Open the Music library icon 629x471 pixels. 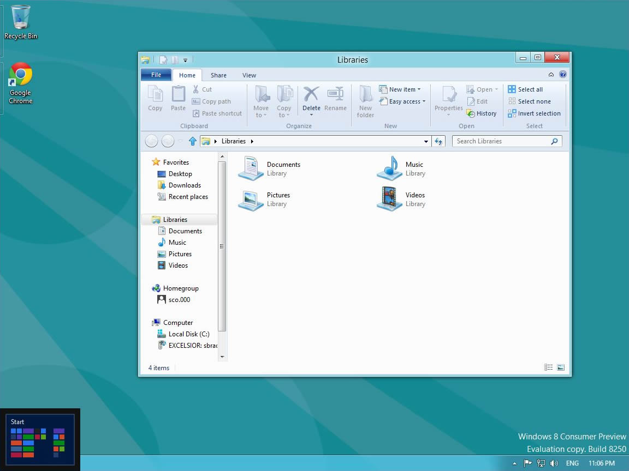point(389,168)
